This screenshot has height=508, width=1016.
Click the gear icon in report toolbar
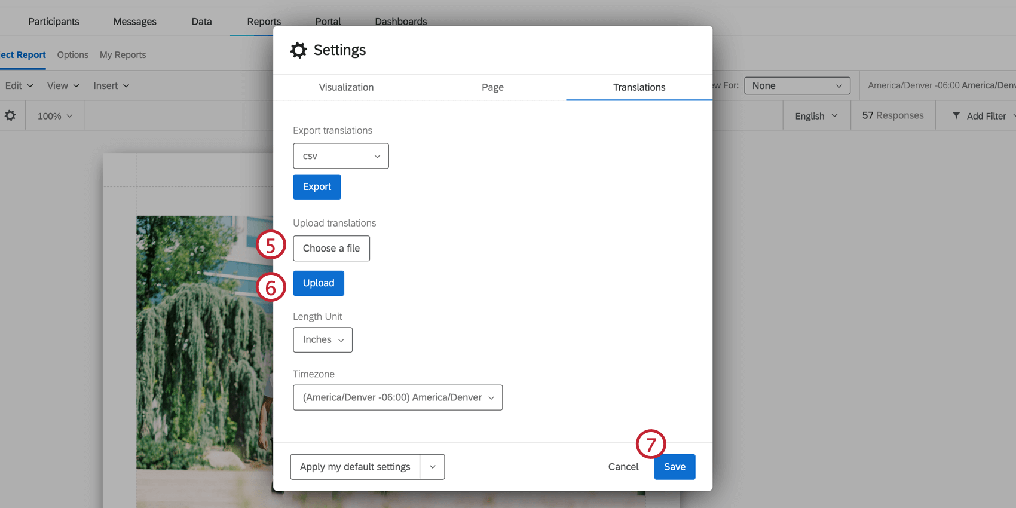10,115
